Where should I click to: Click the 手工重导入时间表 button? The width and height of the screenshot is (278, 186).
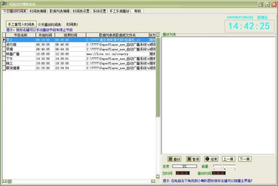pos(21,24)
